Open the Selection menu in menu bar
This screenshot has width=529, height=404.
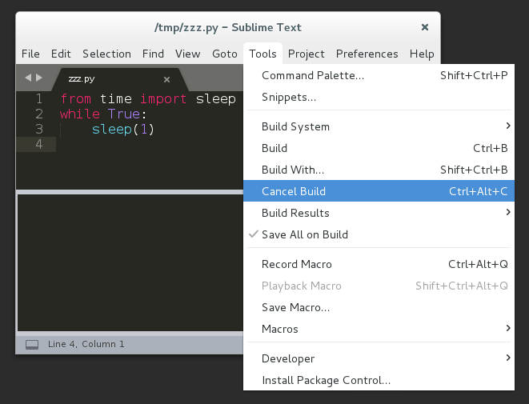[x=106, y=54]
